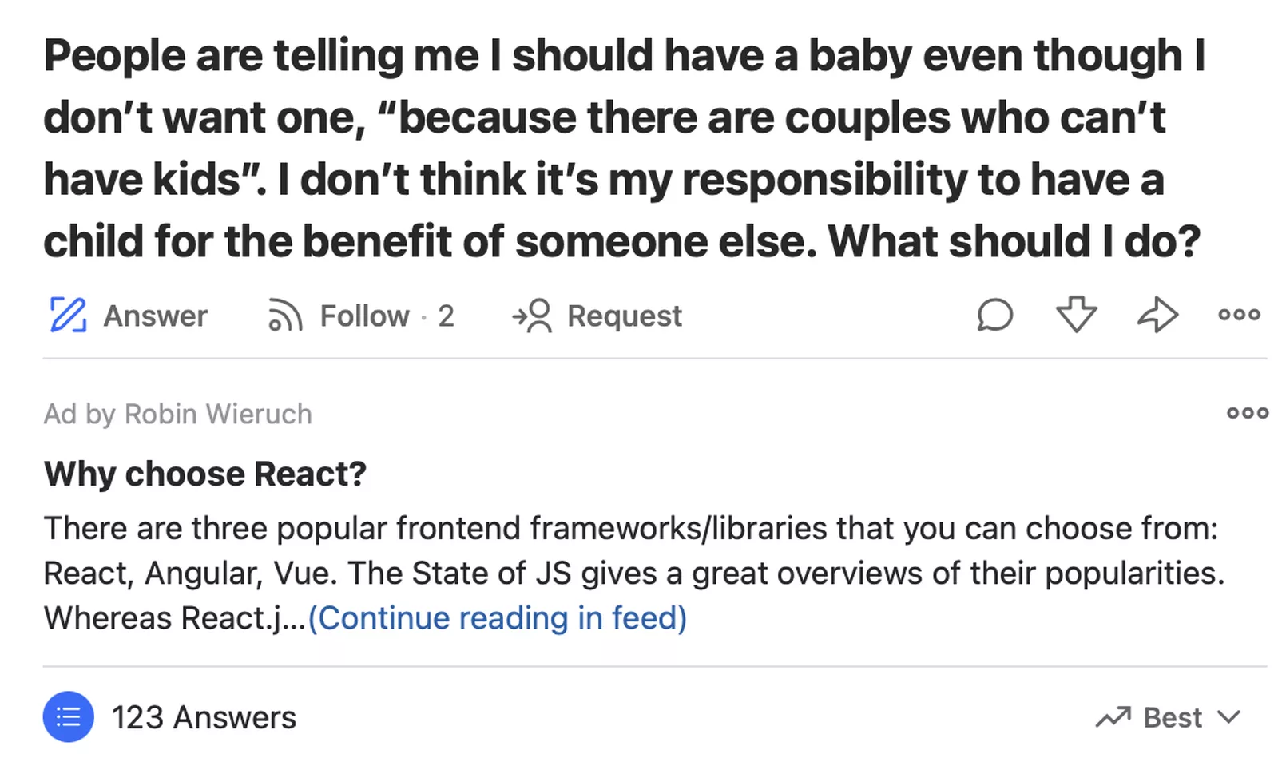1278x766 pixels.
Task: Click the "123 Answers" heading text
Action: coord(204,717)
